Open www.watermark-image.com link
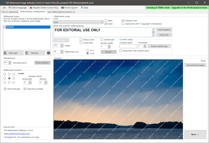 click(17, 134)
